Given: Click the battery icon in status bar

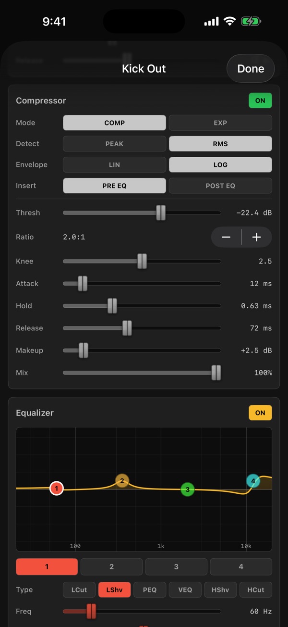Looking at the screenshot, I should (251, 22).
